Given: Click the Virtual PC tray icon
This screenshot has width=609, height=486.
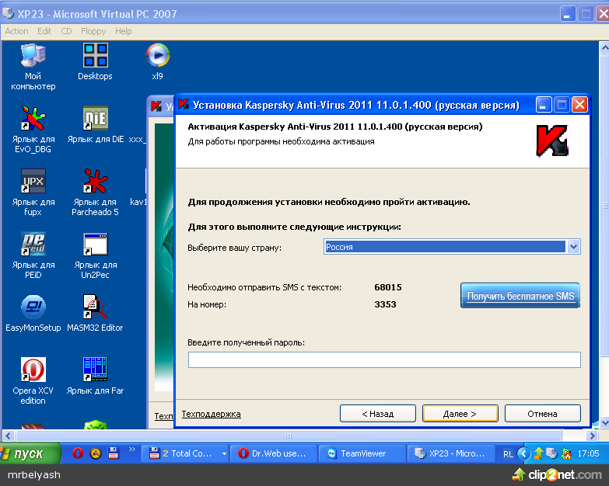Looking at the screenshot, I should 551,453.
